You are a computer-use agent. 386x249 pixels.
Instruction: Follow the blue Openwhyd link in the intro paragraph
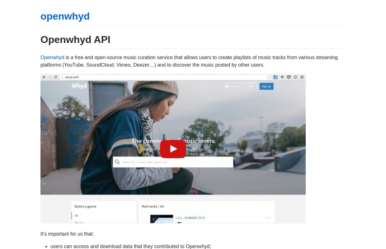tap(52, 58)
